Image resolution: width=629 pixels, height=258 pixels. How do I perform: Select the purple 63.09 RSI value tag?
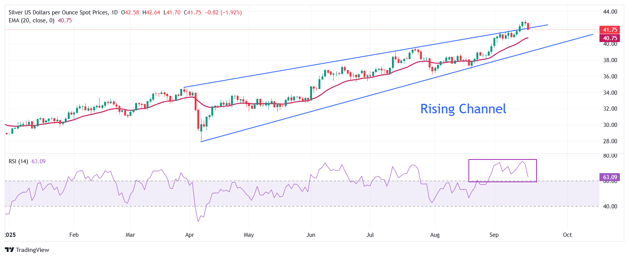click(610, 177)
